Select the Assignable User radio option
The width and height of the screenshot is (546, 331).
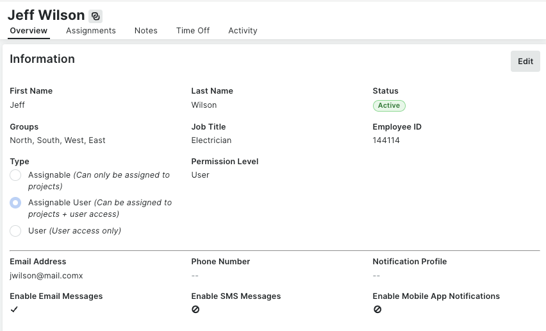click(15, 203)
